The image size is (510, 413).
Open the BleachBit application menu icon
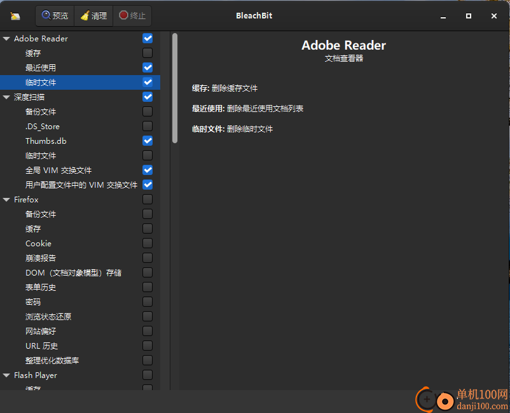coord(15,16)
